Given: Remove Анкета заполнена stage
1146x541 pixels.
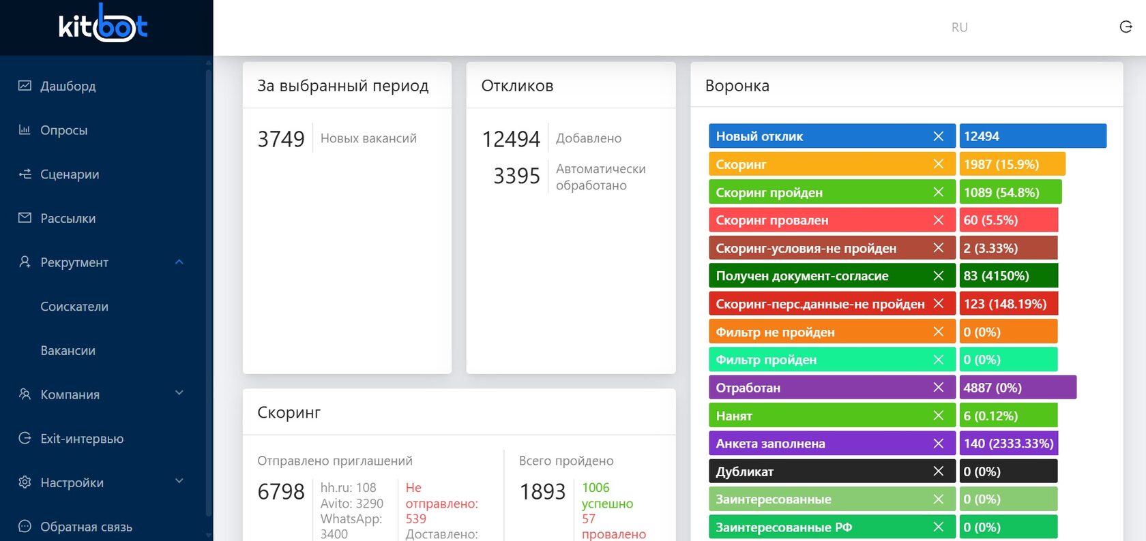Looking at the screenshot, I should [x=939, y=444].
